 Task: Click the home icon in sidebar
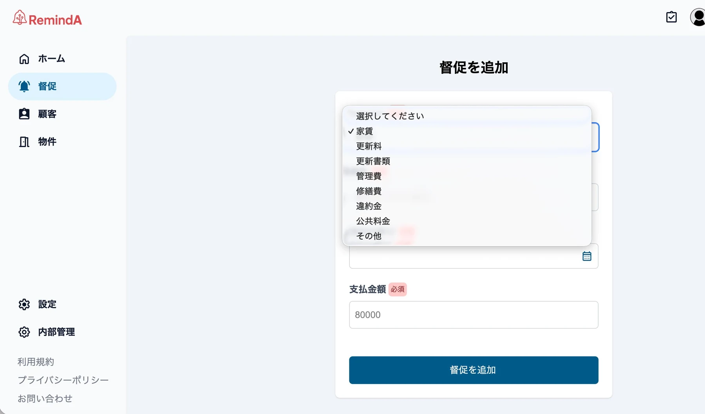click(24, 59)
